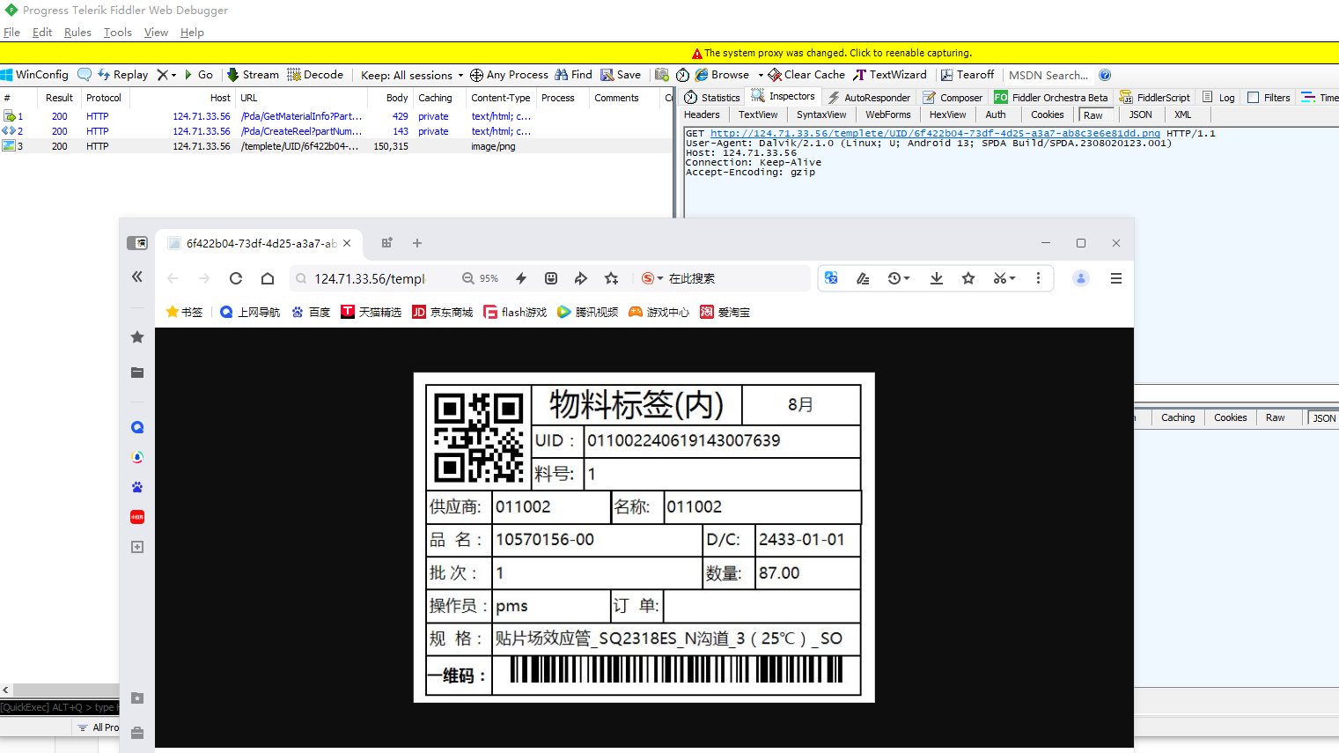The width and height of the screenshot is (1339, 753).
Task: Click the yellow system proxy changed banner
Action: 836,53
